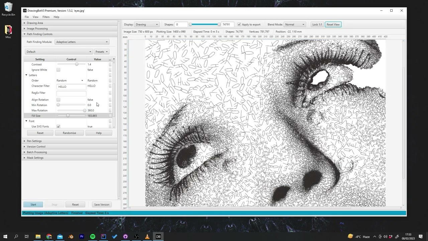Open the File menu
Viewport: 428px width, 241px height.
coord(27,17)
